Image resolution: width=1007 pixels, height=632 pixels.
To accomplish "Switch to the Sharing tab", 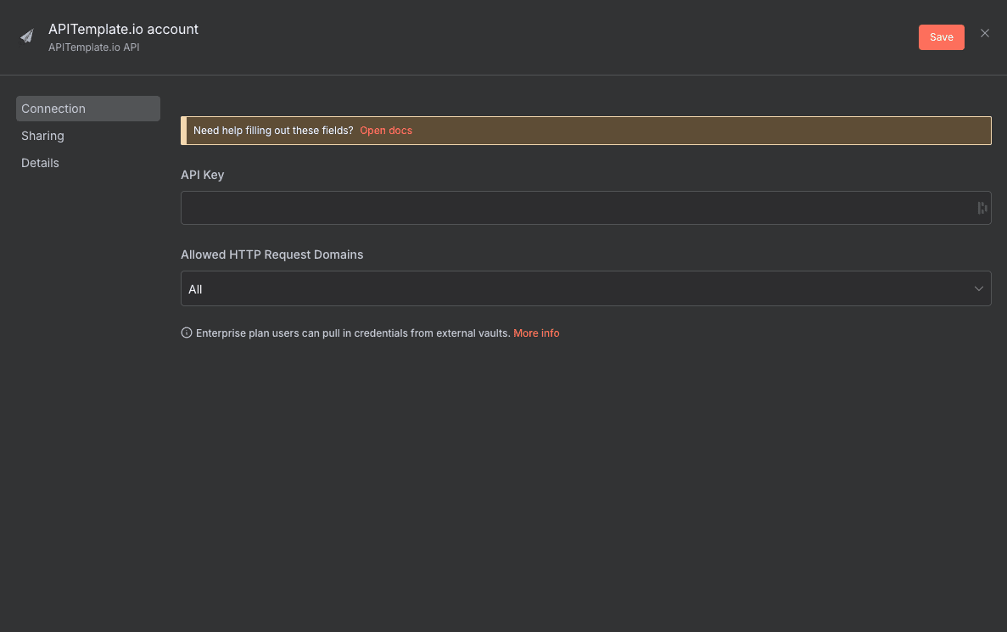I will [42, 135].
